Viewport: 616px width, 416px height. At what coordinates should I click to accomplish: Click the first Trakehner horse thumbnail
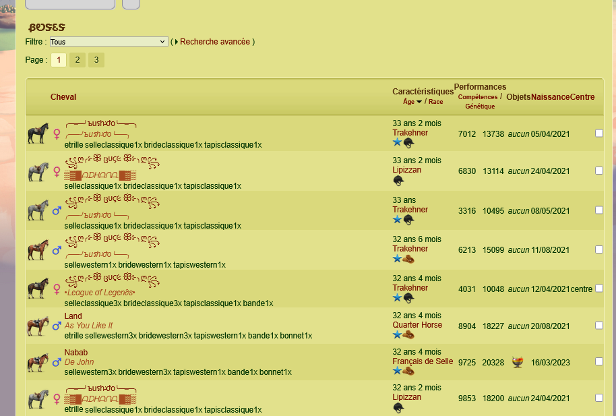click(38, 133)
